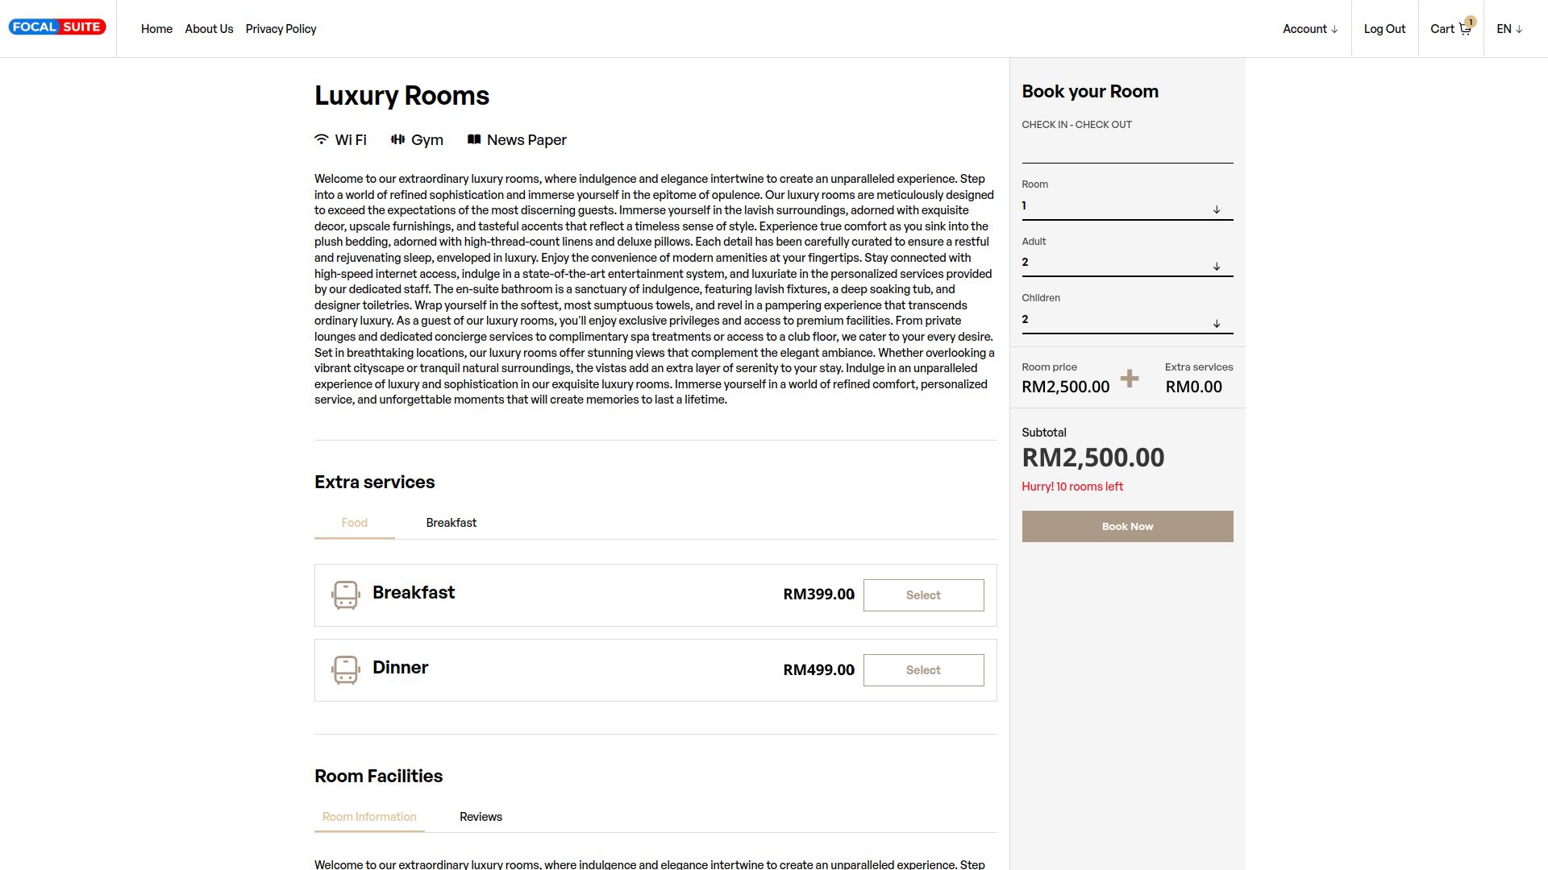
Task: Click the Focal Suite logo
Action: coord(57,27)
